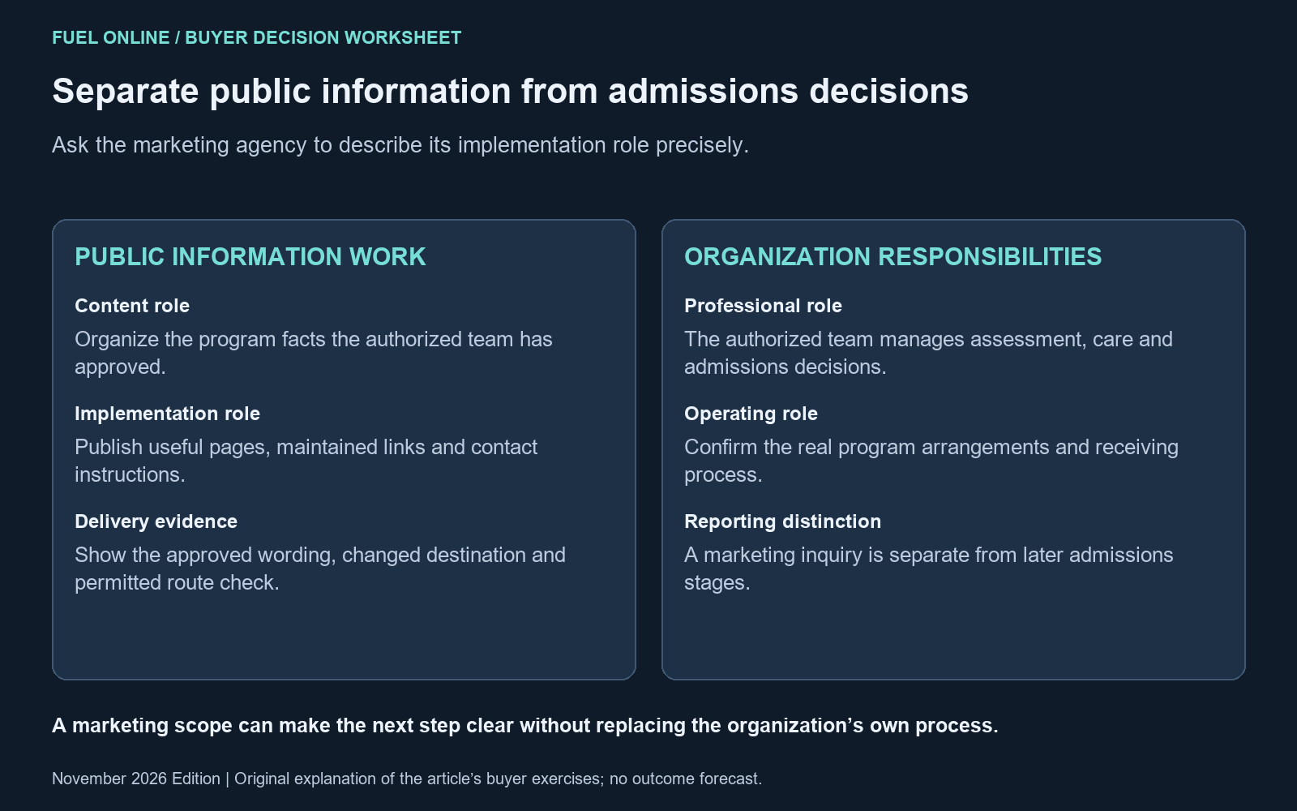Select the 'Content role' label
Viewport: 1297px width, 811px height.
tap(132, 306)
